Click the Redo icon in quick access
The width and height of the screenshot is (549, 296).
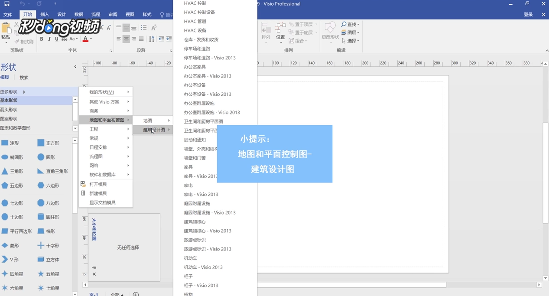click(x=39, y=4)
